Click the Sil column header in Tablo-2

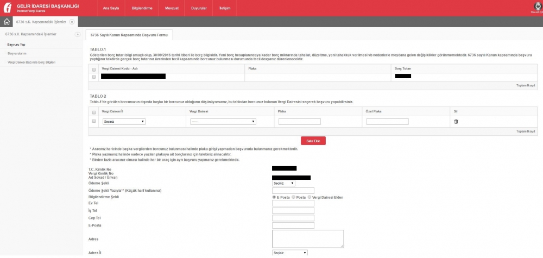456,111
